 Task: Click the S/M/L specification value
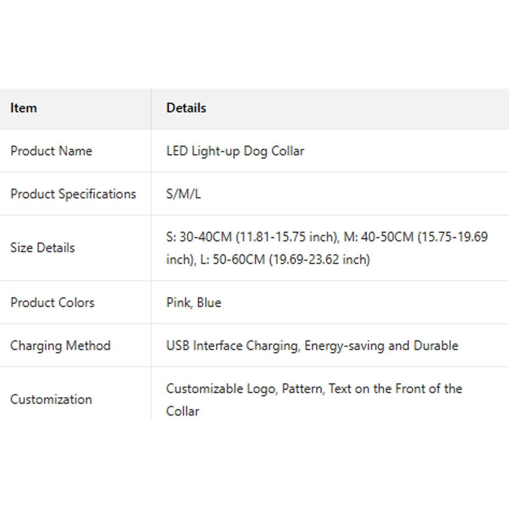pos(183,194)
